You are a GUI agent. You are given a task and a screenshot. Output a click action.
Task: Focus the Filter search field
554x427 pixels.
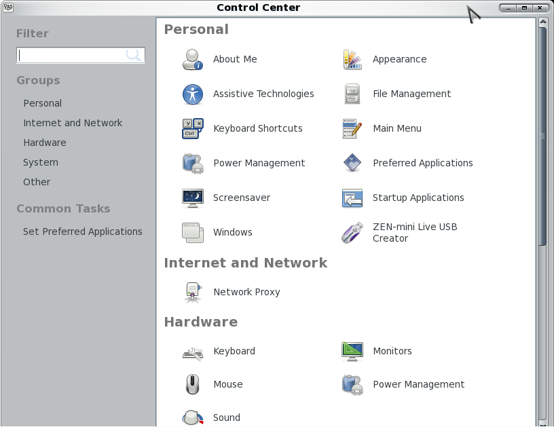coord(81,55)
